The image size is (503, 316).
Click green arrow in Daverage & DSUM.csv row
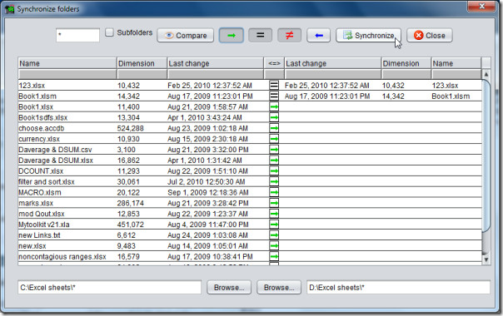click(x=274, y=150)
